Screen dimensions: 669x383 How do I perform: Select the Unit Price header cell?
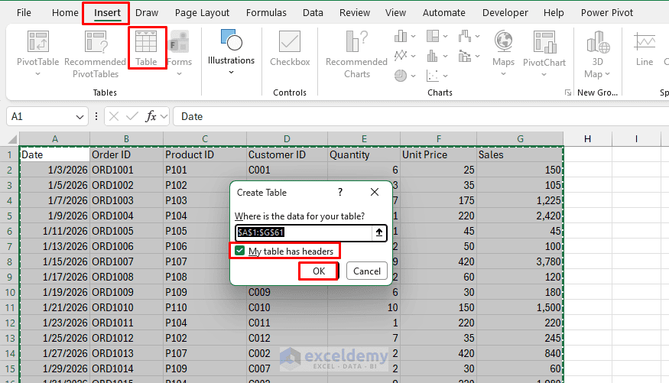[x=438, y=154]
